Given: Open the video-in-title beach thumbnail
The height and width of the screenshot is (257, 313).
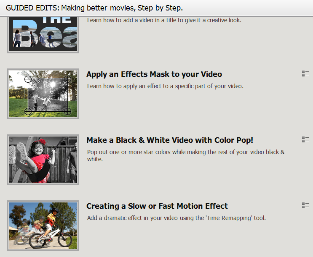Looking at the screenshot, I should [x=43, y=35].
